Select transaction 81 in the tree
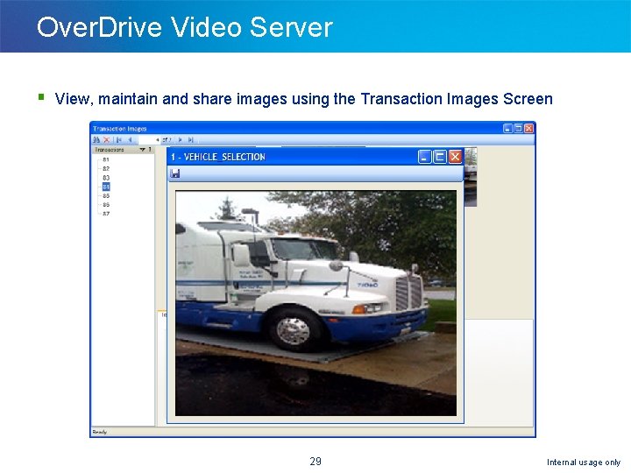The width and height of the screenshot is (631, 473). click(x=106, y=159)
